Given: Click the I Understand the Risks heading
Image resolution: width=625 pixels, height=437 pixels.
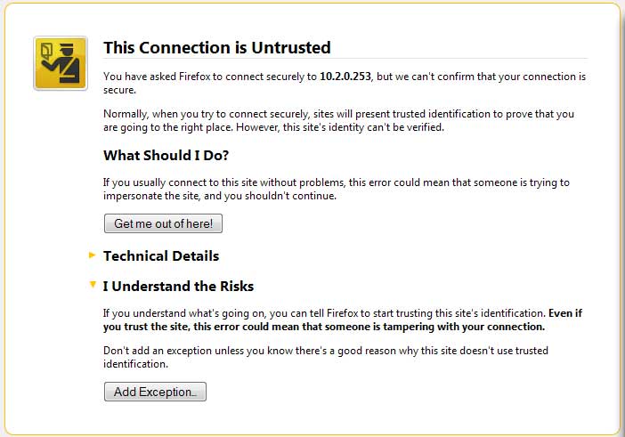Looking at the screenshot, I should 178,287.
